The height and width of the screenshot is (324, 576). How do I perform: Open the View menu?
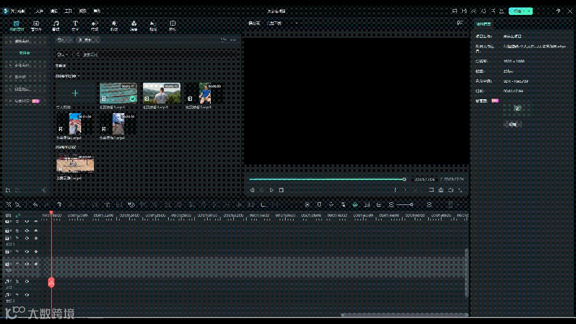83,11
